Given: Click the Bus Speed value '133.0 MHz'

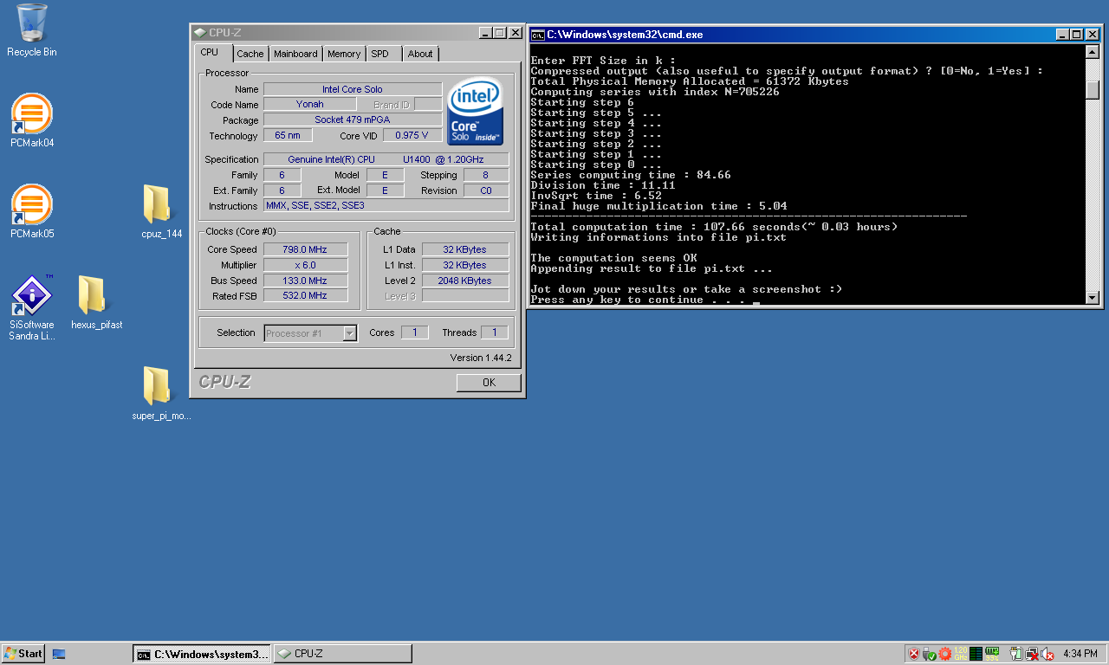Looking at the screenshot, I should [305, 281].
